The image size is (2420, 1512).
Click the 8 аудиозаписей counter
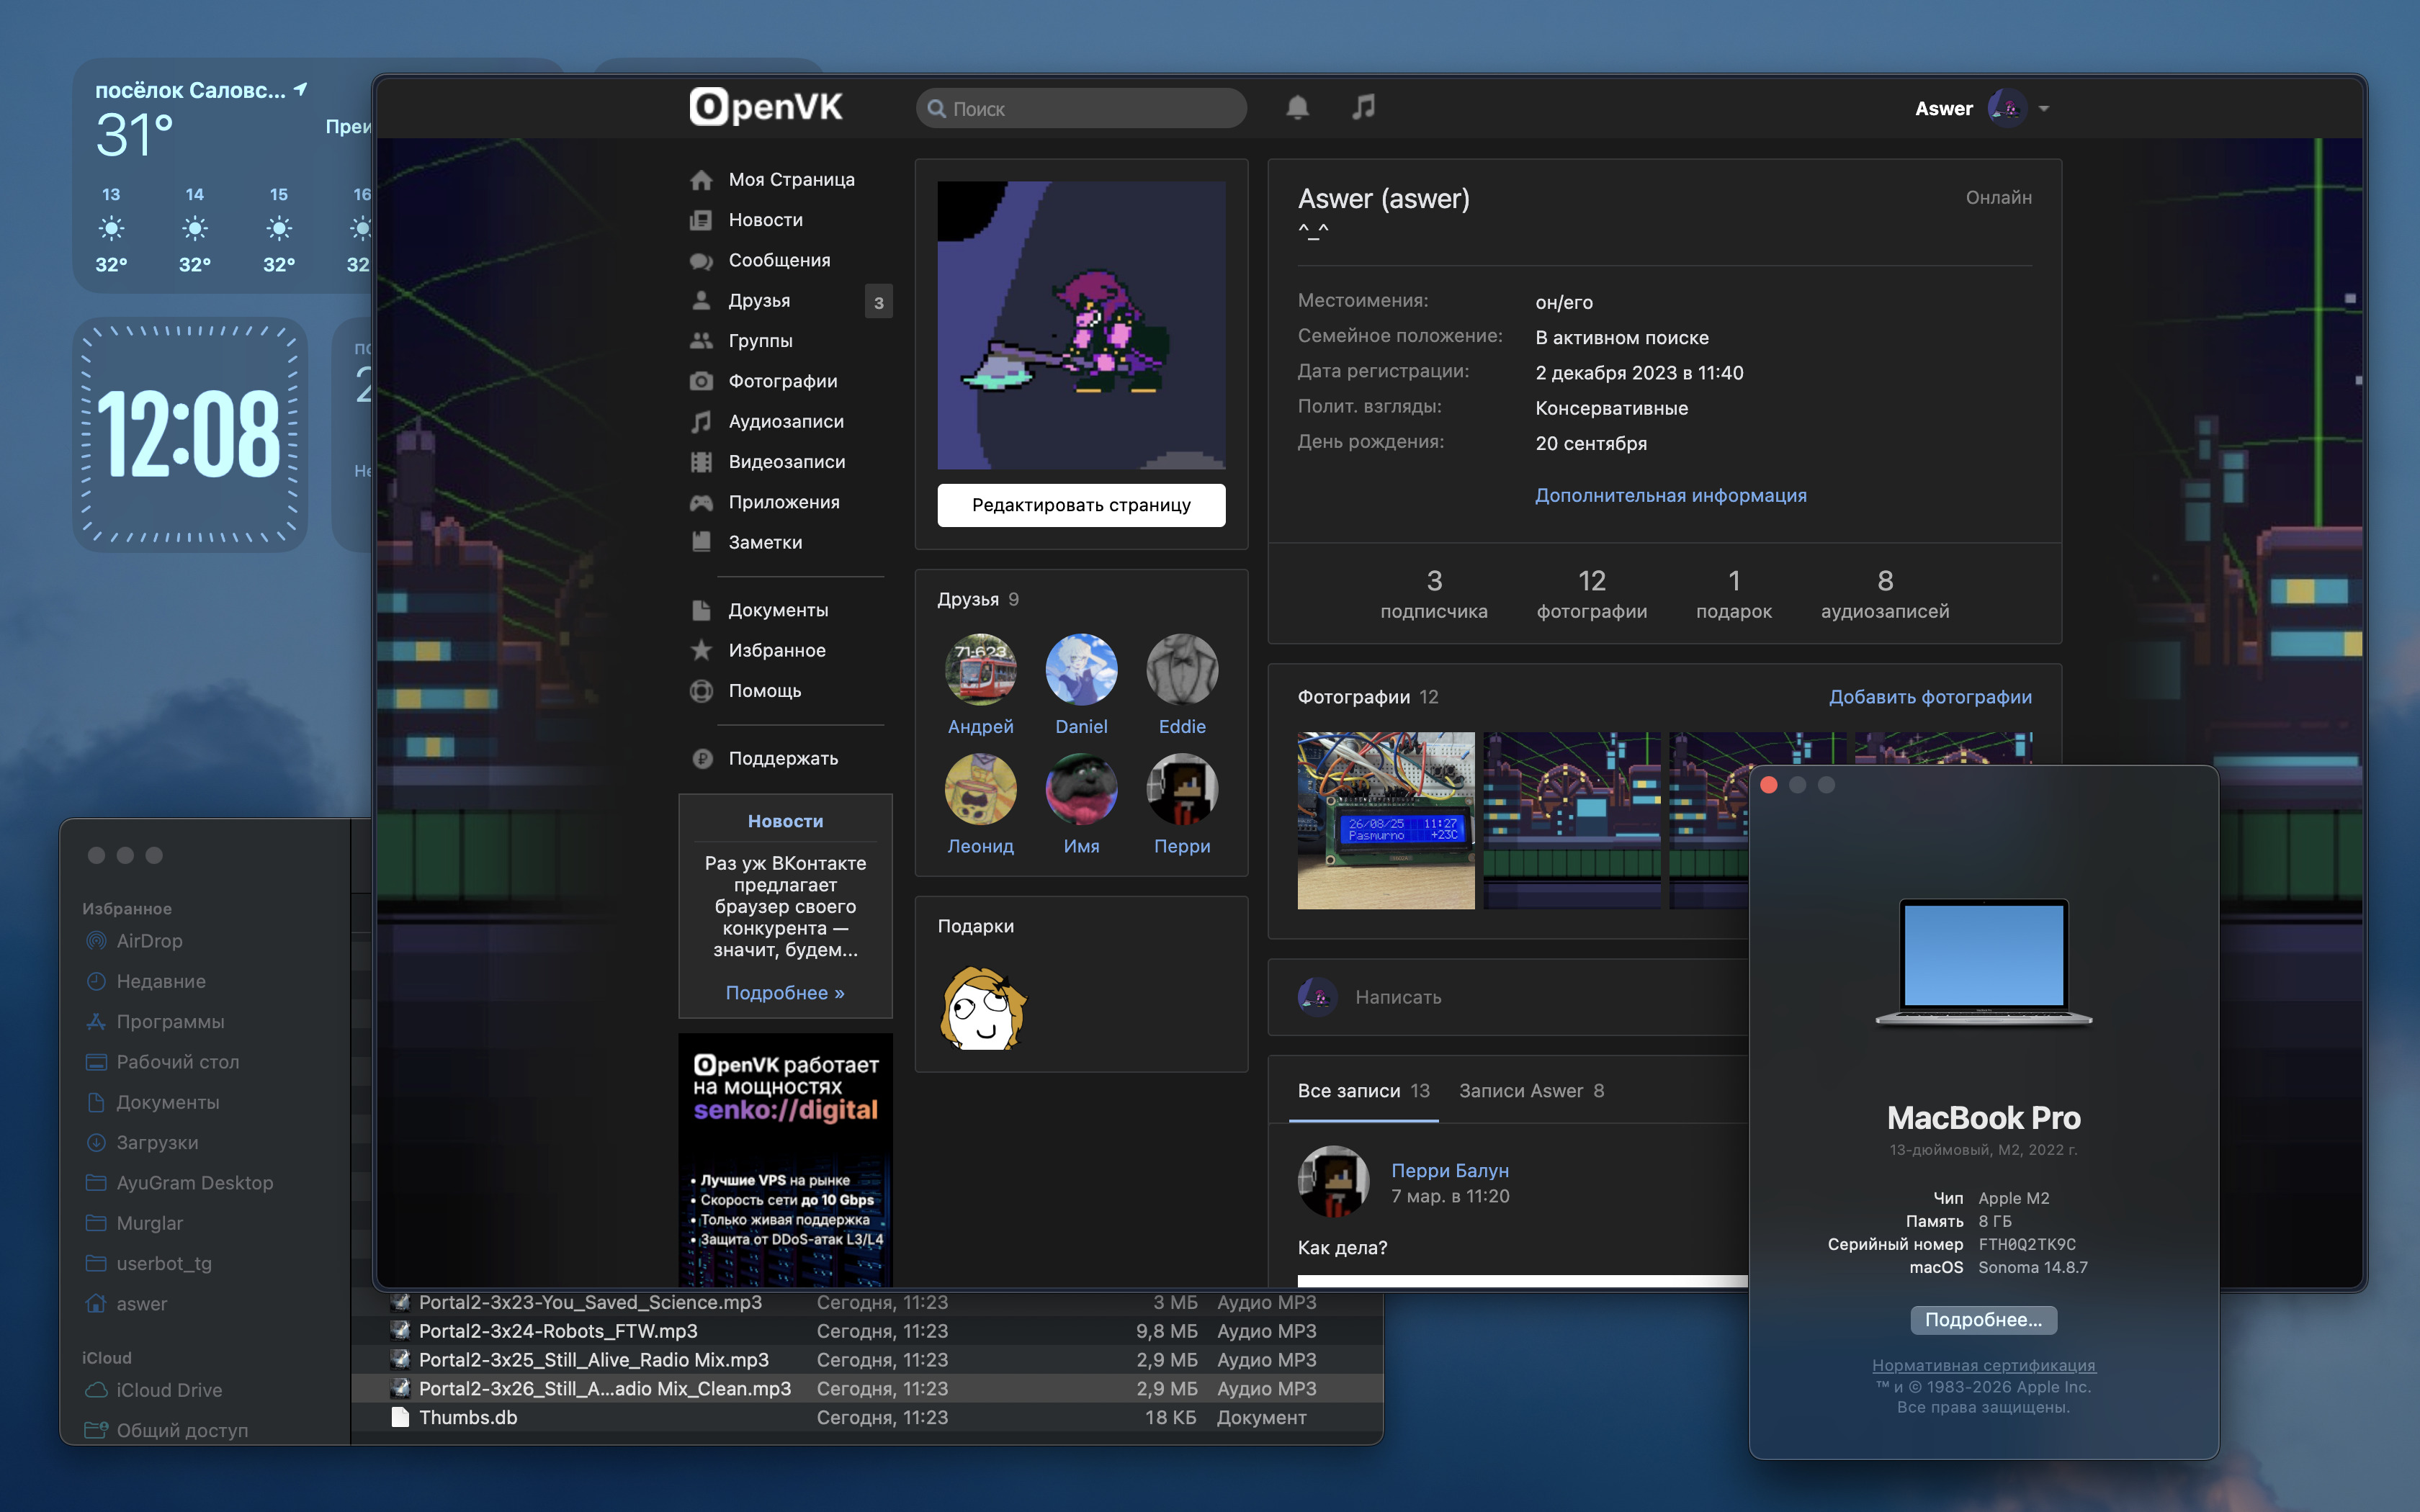coord(1885,595)
